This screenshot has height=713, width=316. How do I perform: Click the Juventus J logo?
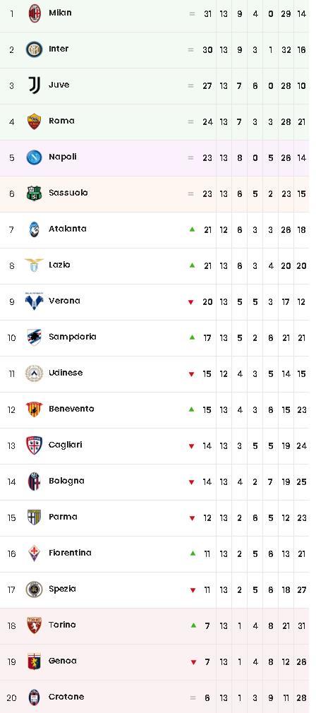tap(35, 85)
